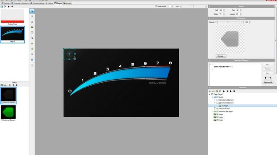Click the Change... image button
277x155 pixels.
pyautogui.click(x=221, y=56)
